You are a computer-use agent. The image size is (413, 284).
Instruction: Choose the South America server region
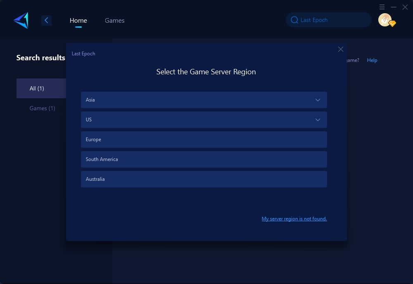[204, 159]
